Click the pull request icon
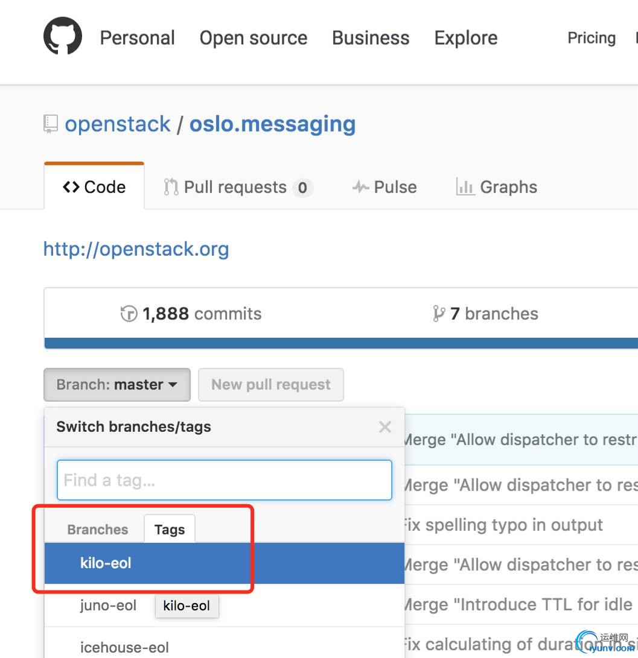Viewport: 638px width, 658px height. click(x=171, y=187)
